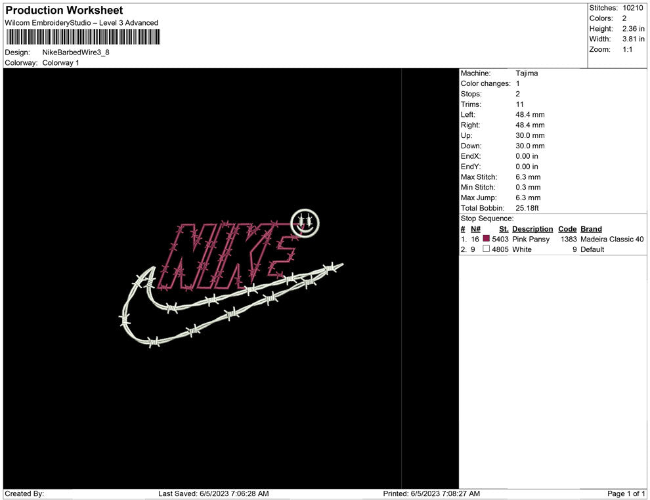Select the EndY value 0.00 in

[x=527, y=166]
